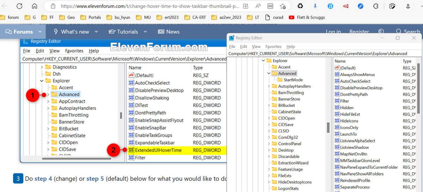The width and height of the screenshot is (423, 192).
Task: Open the browser profile avatar icon
Action: 408,6
